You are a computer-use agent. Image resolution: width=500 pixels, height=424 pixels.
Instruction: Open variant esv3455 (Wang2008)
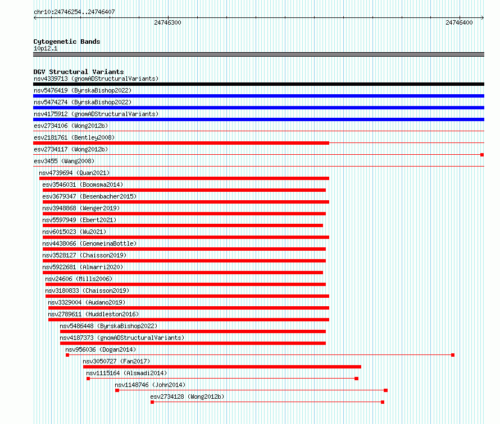64,161
